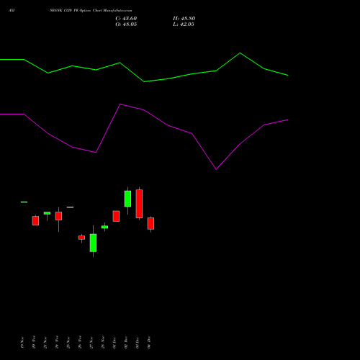Select the red candle for 01 Dec

click(116, 216)
